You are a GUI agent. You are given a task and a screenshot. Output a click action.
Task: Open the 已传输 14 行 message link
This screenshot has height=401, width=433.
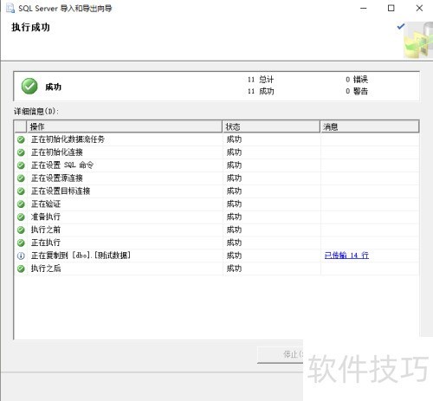tap(346, 255)
